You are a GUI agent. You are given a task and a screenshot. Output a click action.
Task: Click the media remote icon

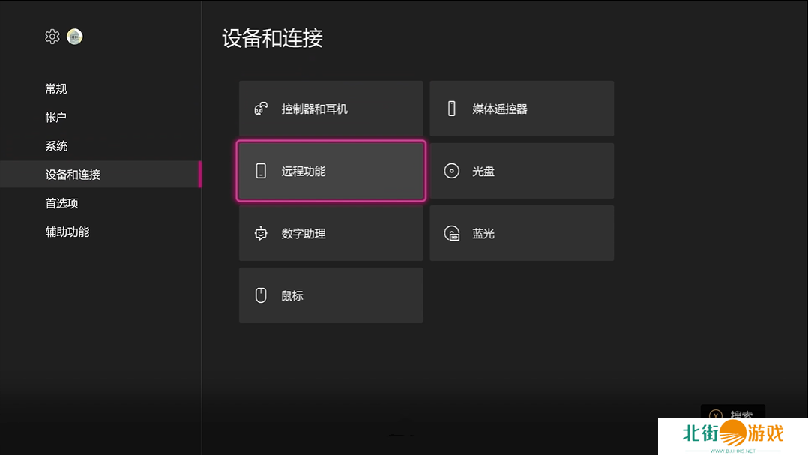451,109
